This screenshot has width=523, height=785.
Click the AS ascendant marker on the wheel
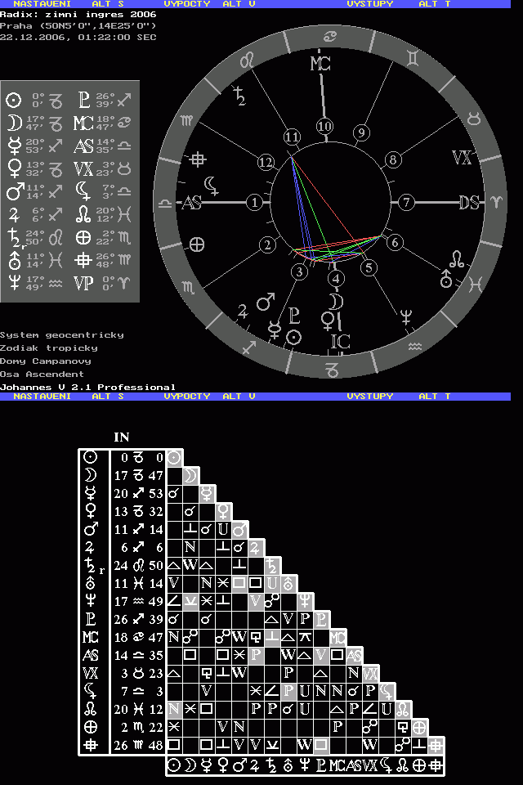[192, 202]
